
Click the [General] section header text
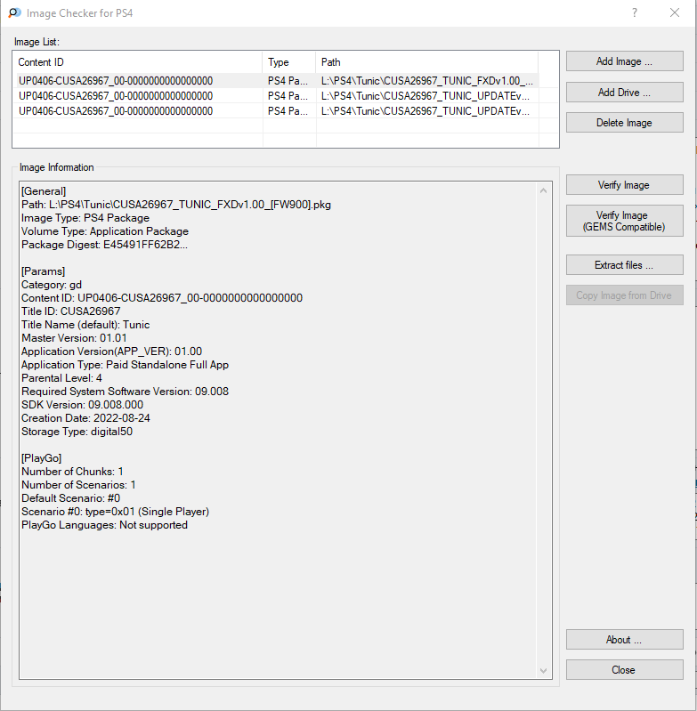44,191
